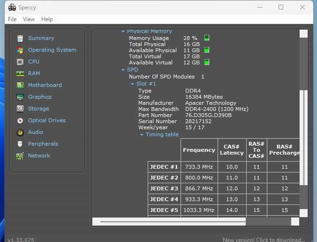Go to the Operating System section
Screen dimensions: 317x242
pos(52,50)
